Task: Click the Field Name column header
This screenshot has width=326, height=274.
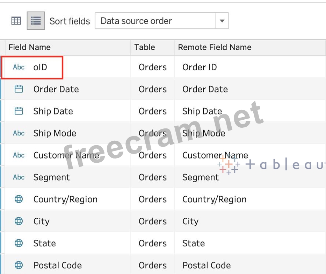Action: click(x=30, y=47)
